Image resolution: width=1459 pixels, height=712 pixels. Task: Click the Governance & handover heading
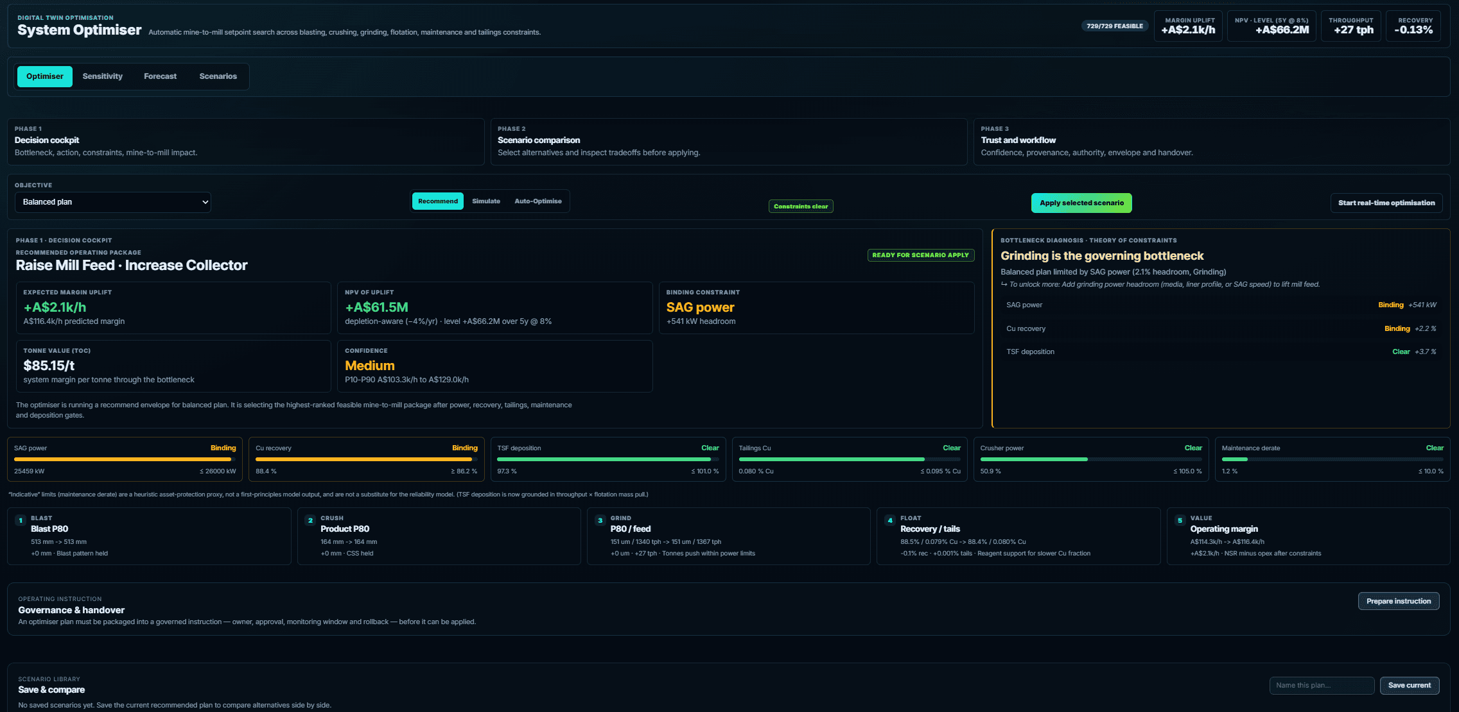(71, 610)
